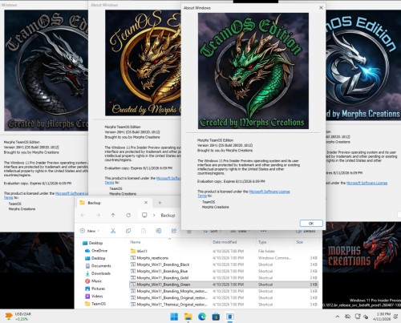Image resolution: width=401 pixels, height=323 pixels.
Task: Add a new Explorer tab with plus
Action: 160,203
